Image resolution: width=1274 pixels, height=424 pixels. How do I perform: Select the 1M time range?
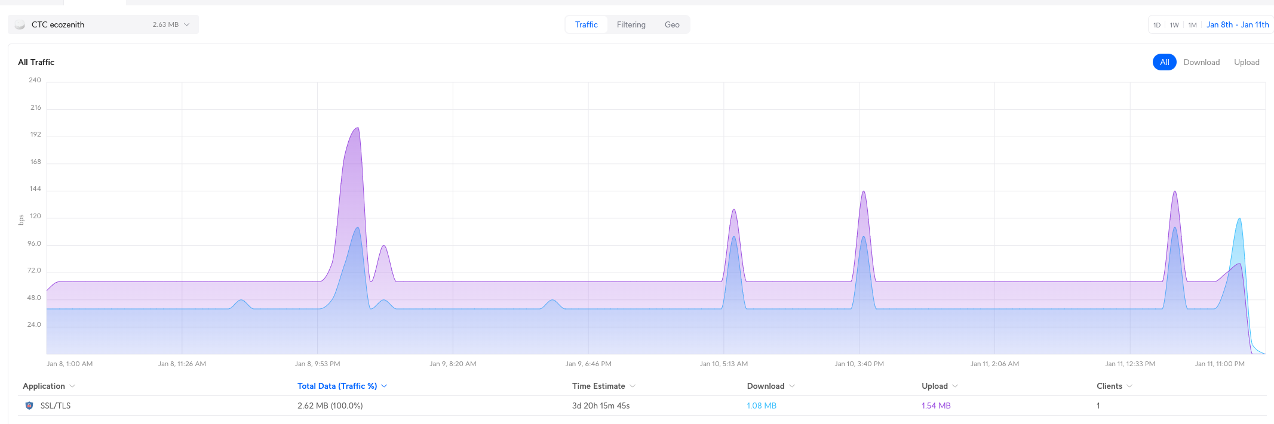(x=1192, y=25)
